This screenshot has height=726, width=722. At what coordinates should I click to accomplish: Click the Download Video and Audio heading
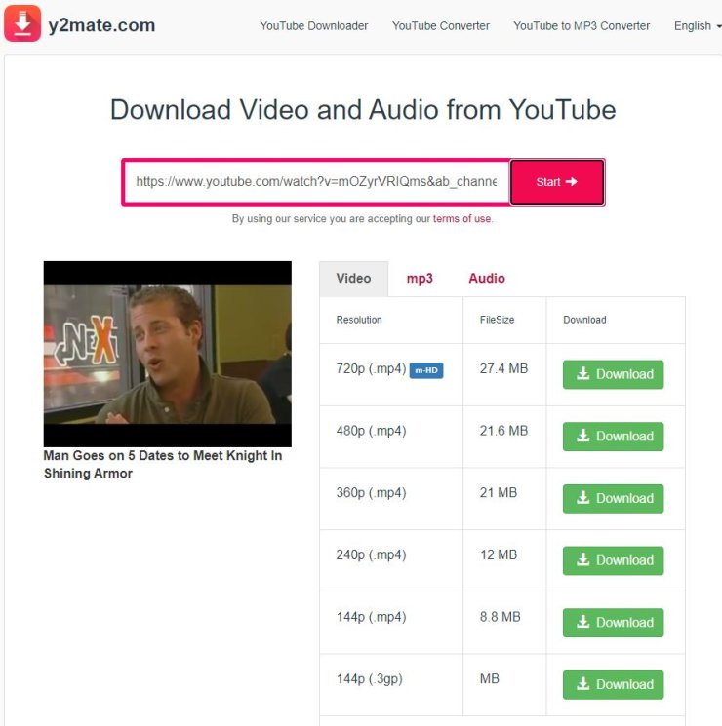click(x=363, y=110)
